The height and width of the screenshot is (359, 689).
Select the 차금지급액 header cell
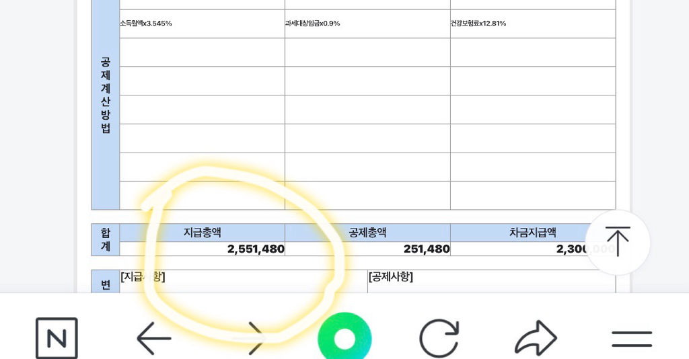click(x=532, y=233)
